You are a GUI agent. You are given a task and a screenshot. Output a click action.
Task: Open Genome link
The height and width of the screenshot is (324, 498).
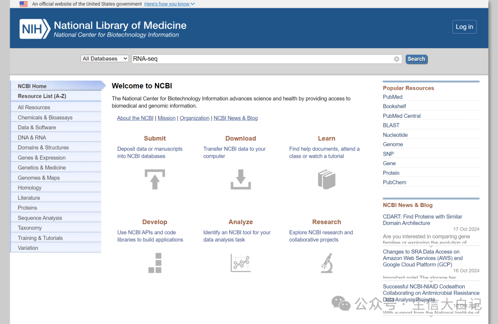point(393,144)
